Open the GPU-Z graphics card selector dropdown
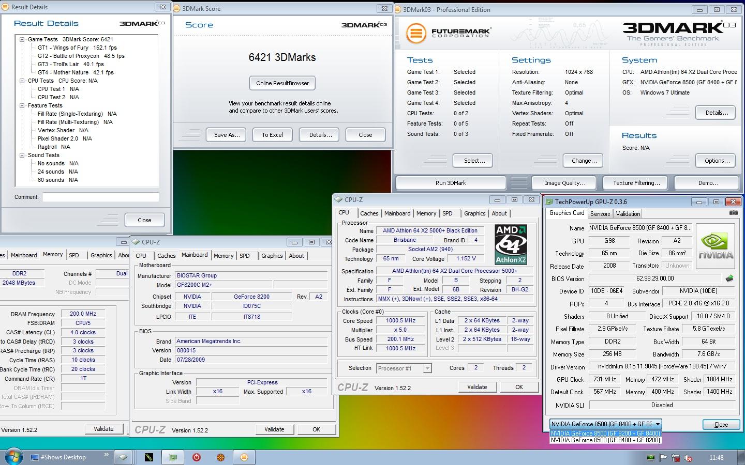 pos(605,424)
